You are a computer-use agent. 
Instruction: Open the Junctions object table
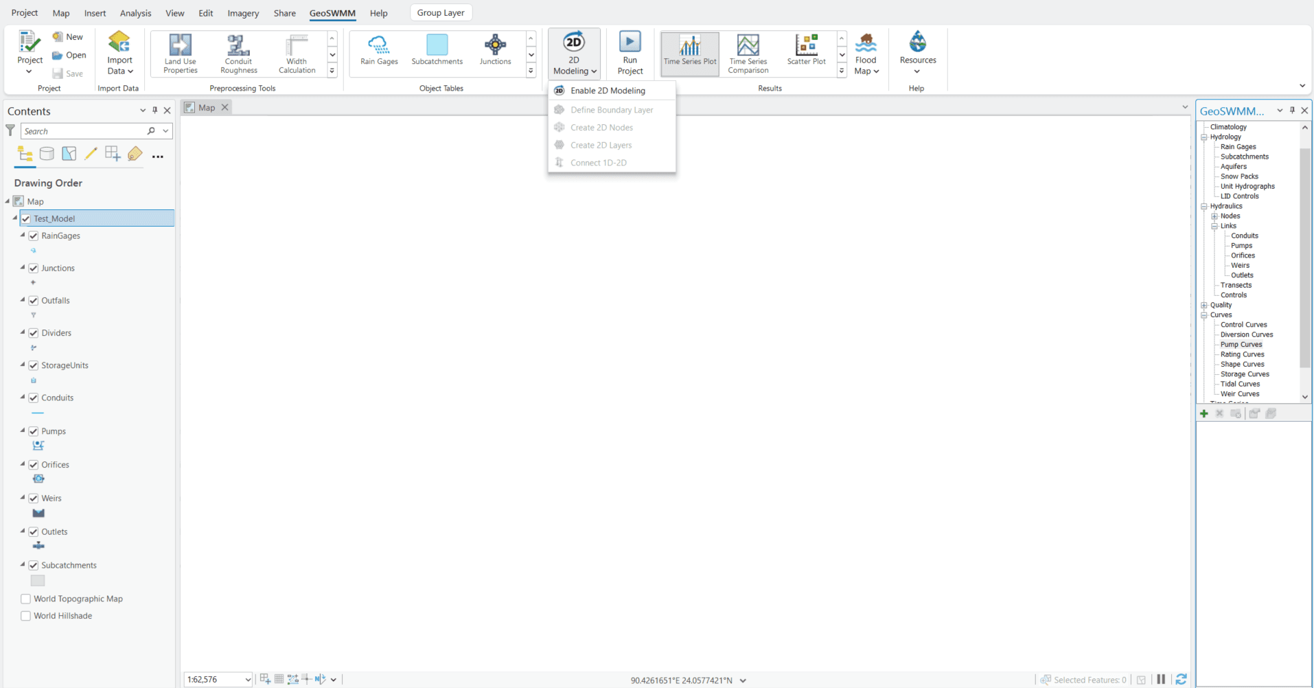[x=495, y=51]
